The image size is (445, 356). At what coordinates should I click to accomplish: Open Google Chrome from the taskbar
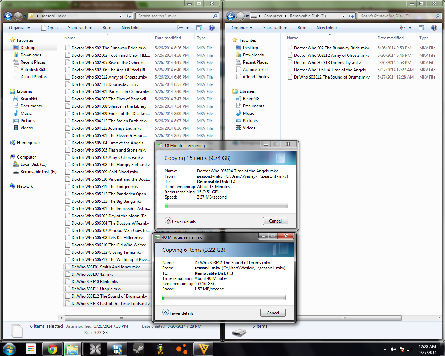pos(52,349)
